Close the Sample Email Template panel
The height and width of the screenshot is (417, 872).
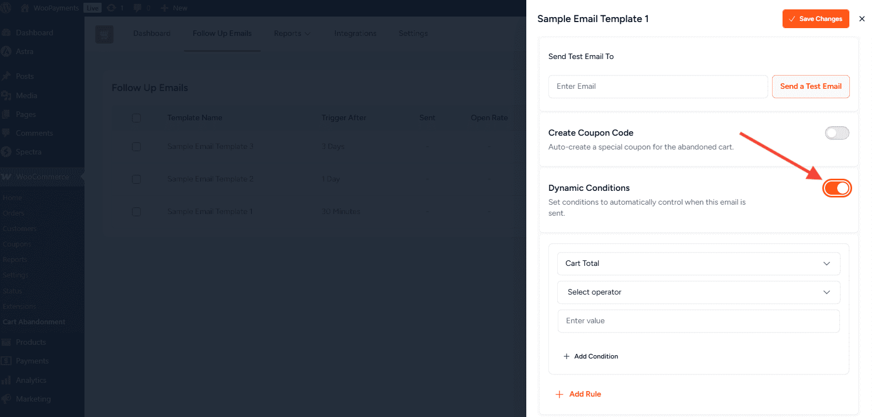pos(862,19)
